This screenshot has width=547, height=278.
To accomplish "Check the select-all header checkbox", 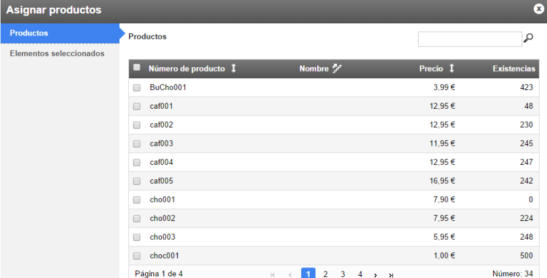I will click(x=137, y=68).
